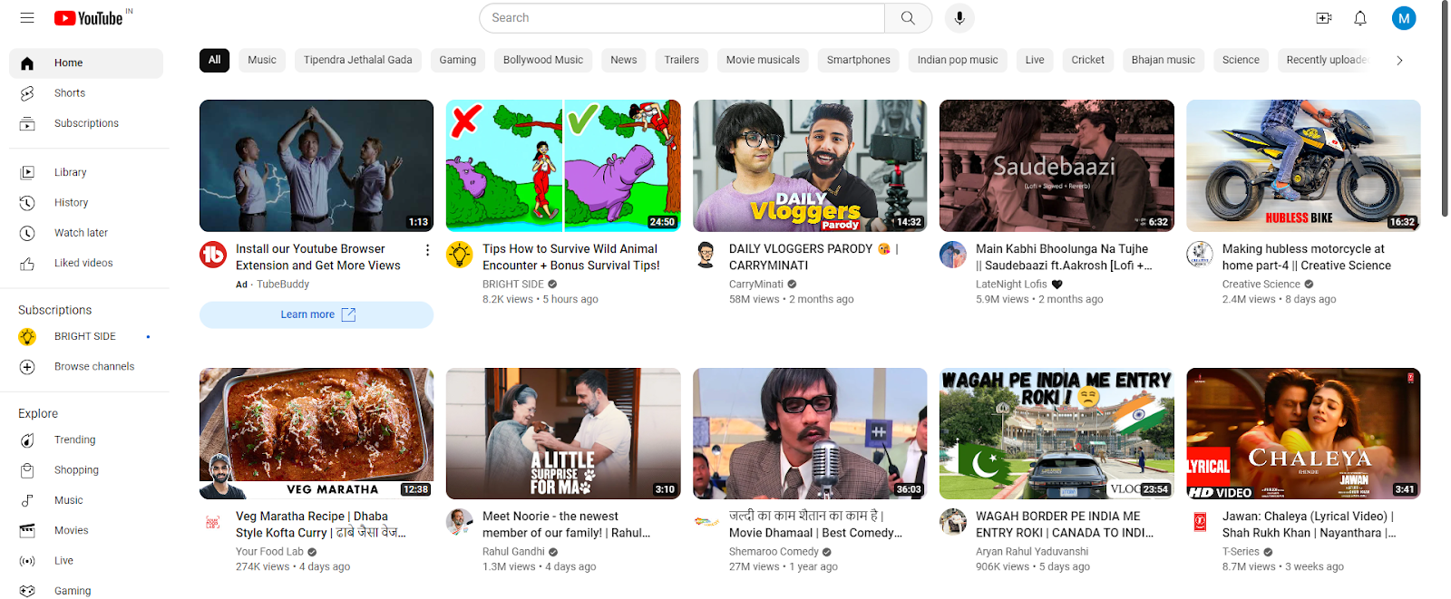Open Browse channels in the sidebar
1451x599 pixels.
(x=93, y=367)
